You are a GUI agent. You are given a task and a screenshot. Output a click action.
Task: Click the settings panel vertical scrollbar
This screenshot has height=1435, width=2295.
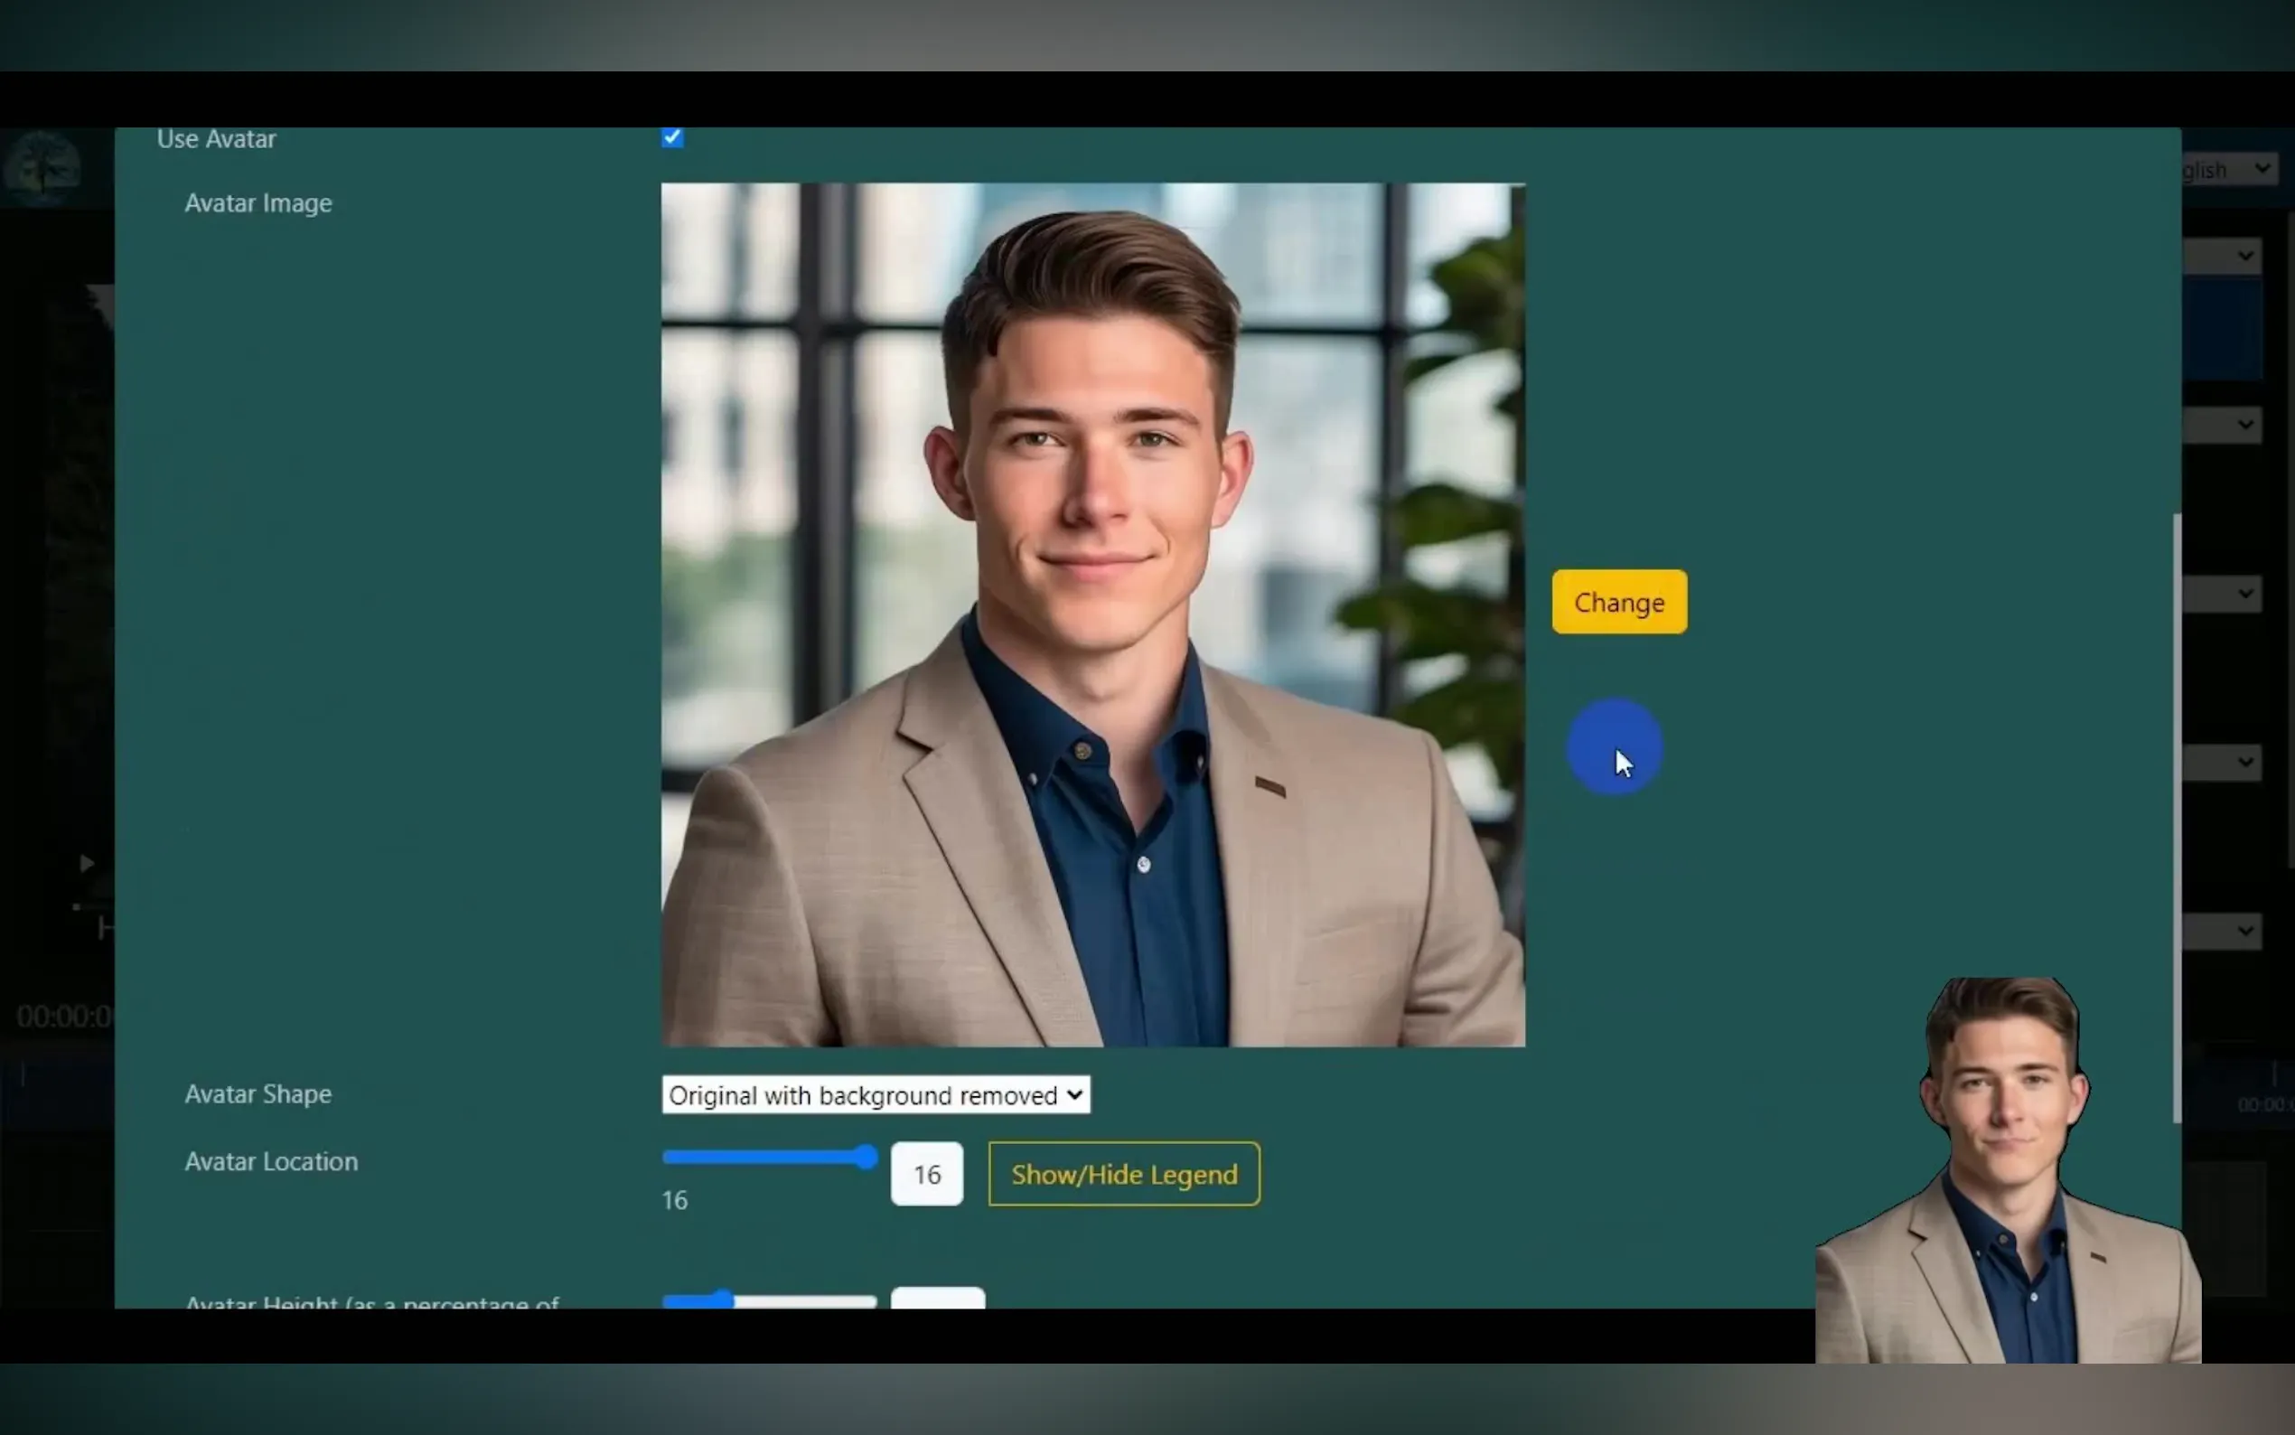[x=2177, y=816]
